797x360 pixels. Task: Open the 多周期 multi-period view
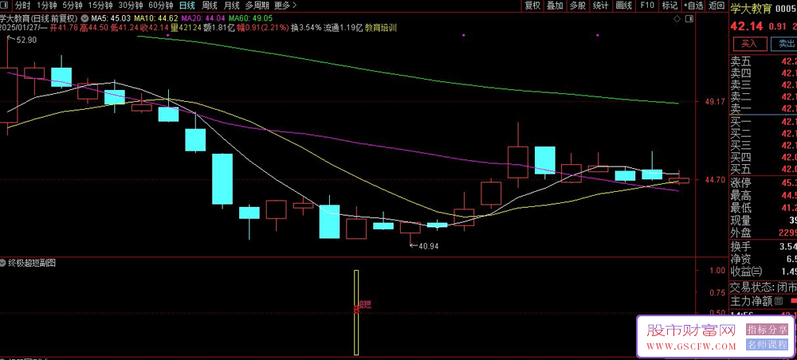click(257, 6)
